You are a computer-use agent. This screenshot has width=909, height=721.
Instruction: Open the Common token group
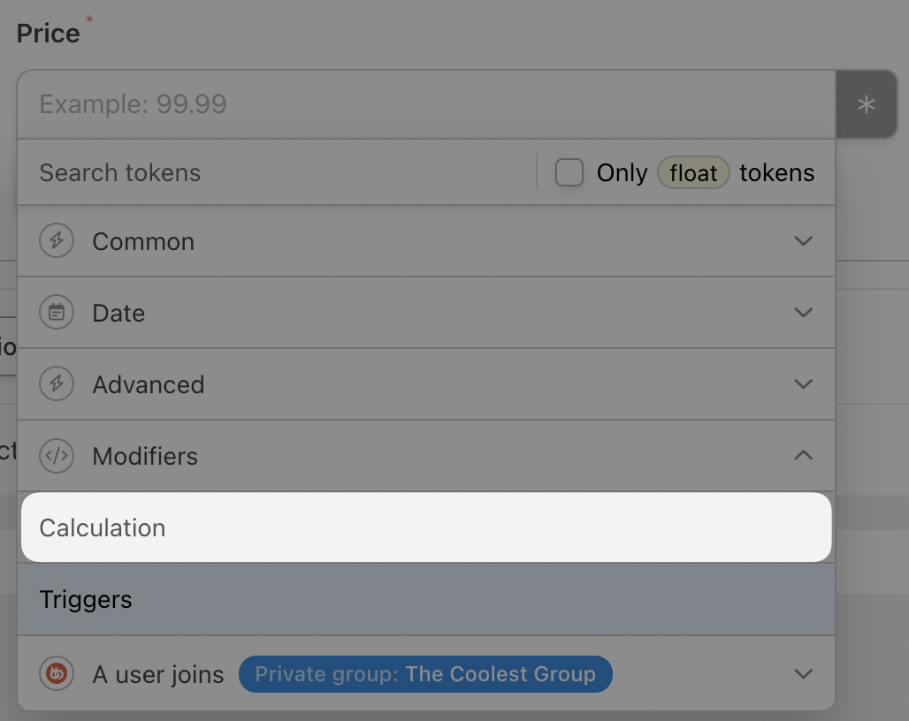[x=426, y=241]
